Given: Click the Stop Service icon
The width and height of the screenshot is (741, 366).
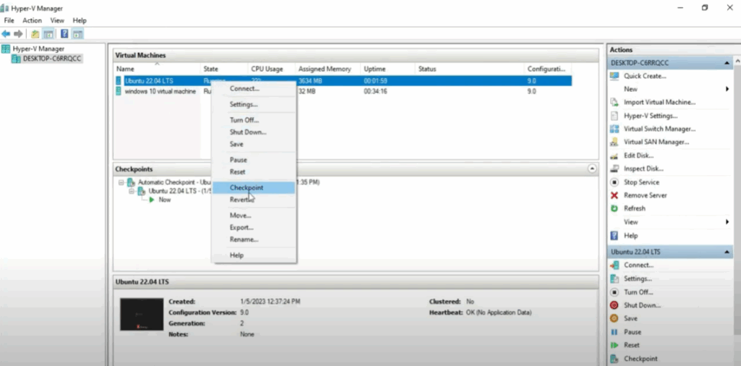Looking at the screenshot, I should tap(614, 182).
